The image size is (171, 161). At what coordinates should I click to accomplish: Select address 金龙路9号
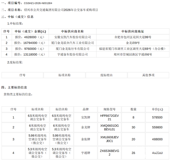coord(133,43)
